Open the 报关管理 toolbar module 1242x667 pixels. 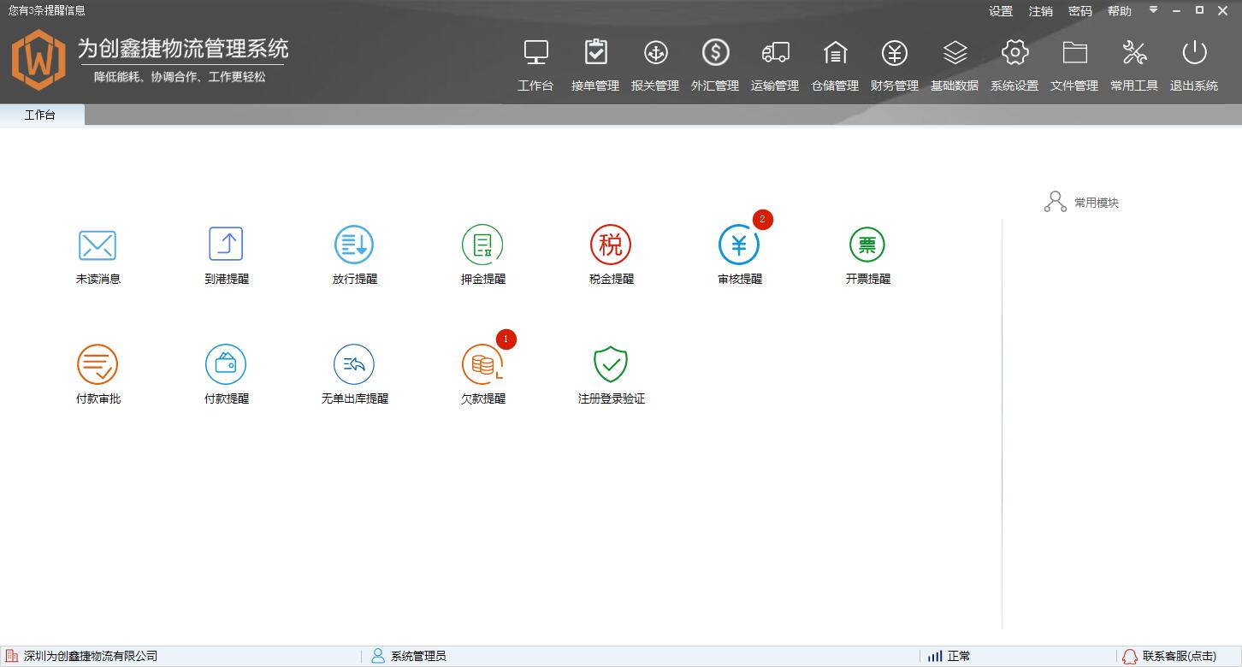[655, 65]
